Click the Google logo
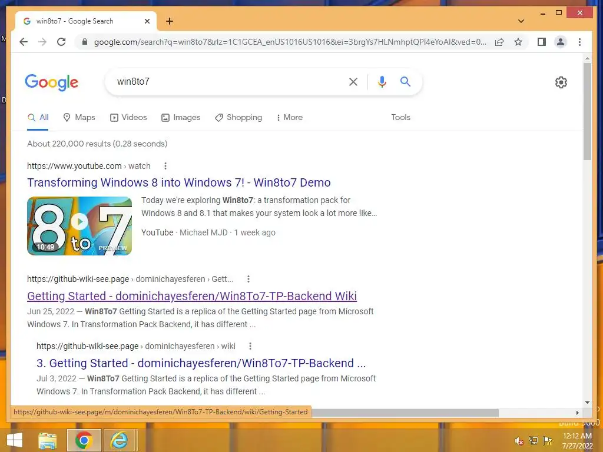The width and height of the screenshot is (603, 452). point(52,82)
